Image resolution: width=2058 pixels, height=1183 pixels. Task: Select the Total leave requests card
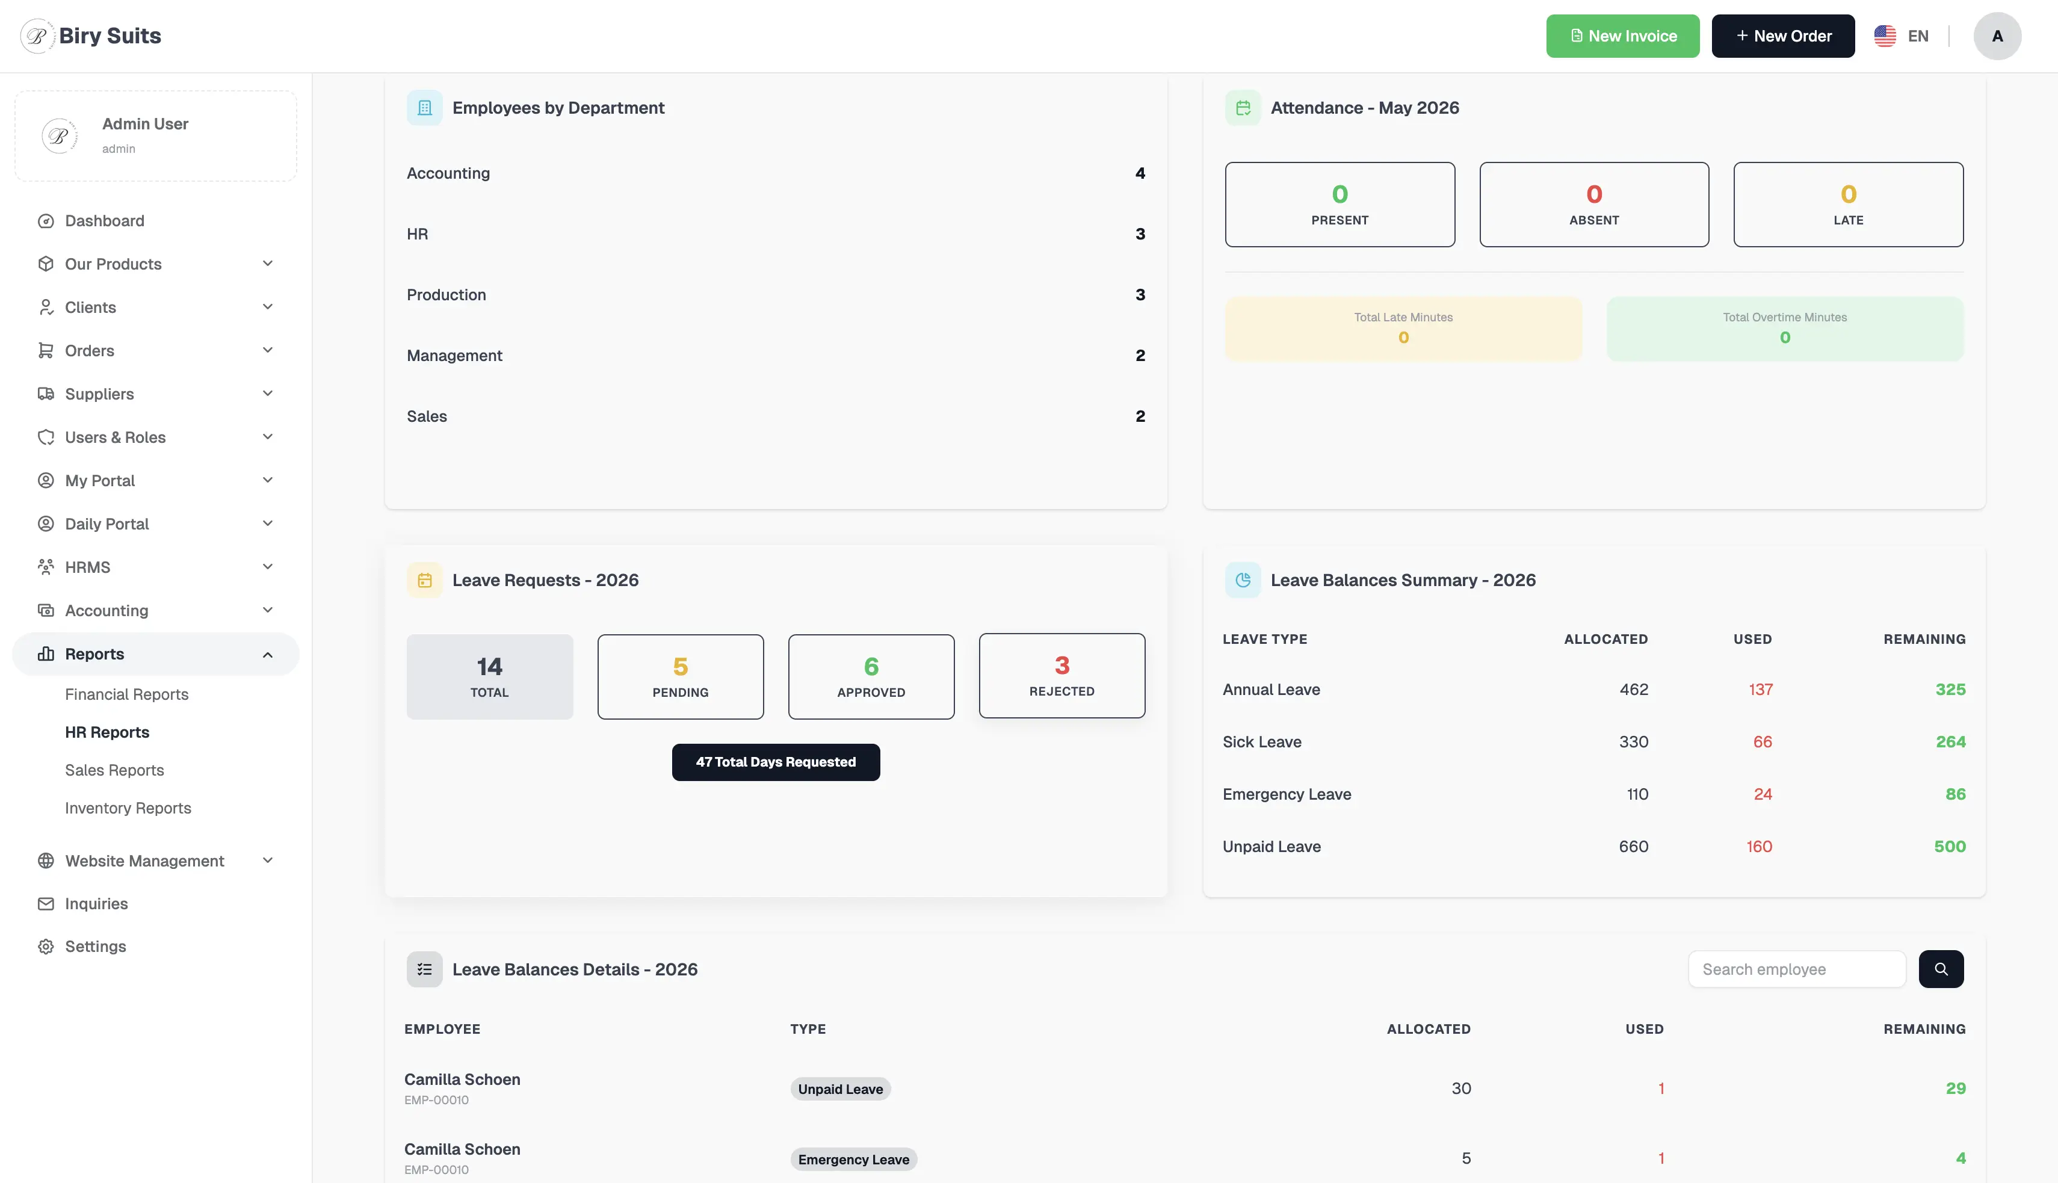[490, 677]
